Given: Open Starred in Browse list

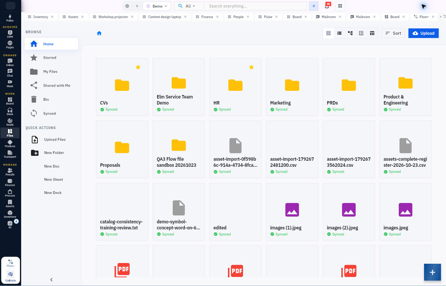Looking at the screenshot, I should point(51,58).
